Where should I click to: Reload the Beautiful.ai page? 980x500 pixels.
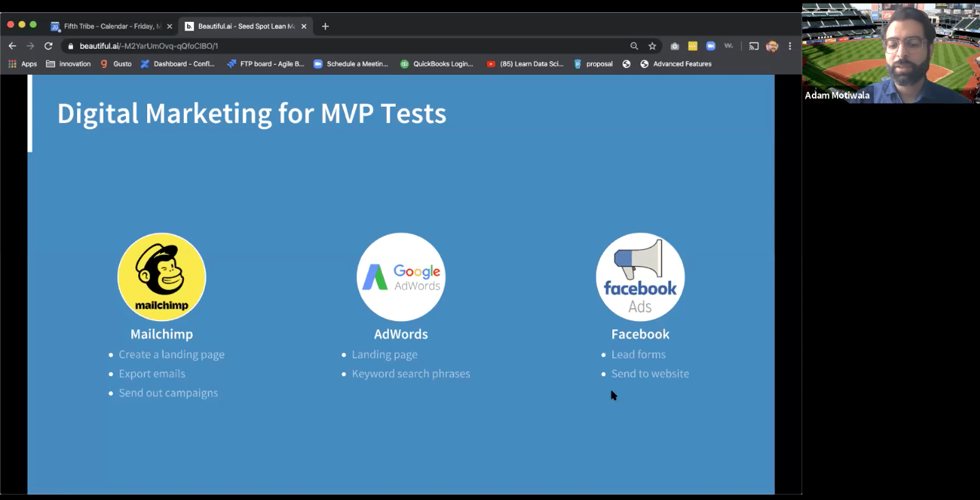point(48,46)
